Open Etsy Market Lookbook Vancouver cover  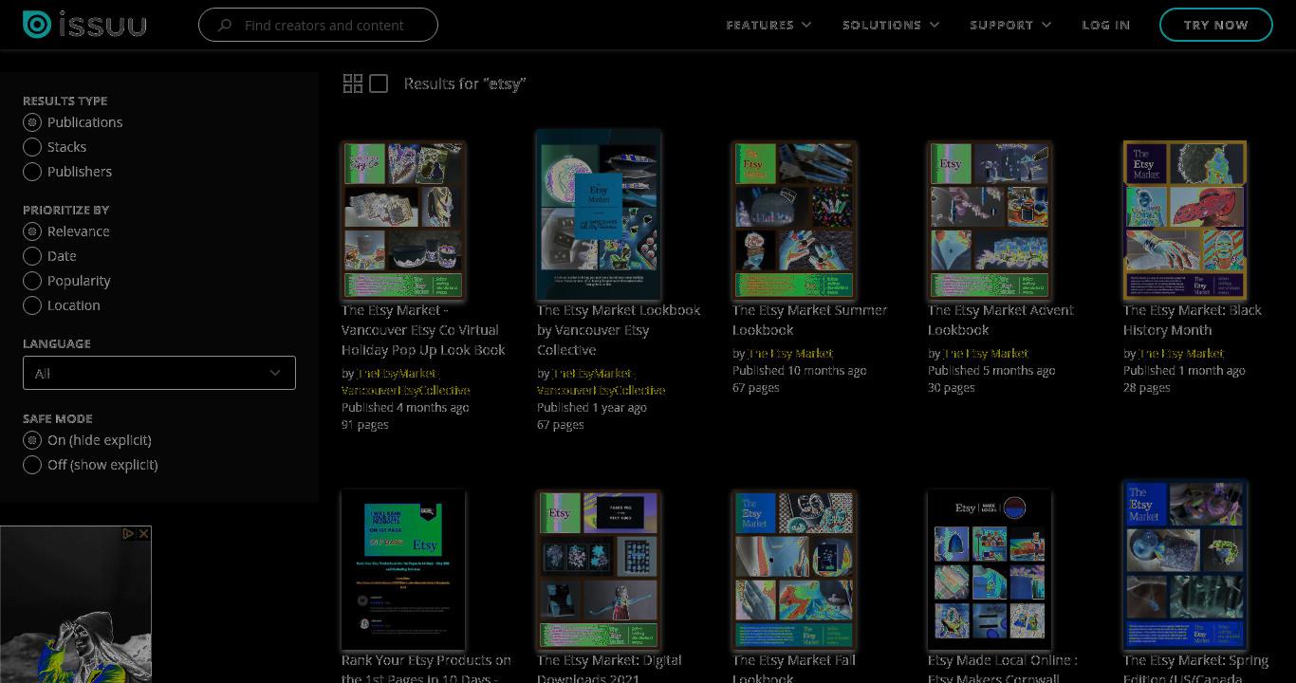pos(599,216)
